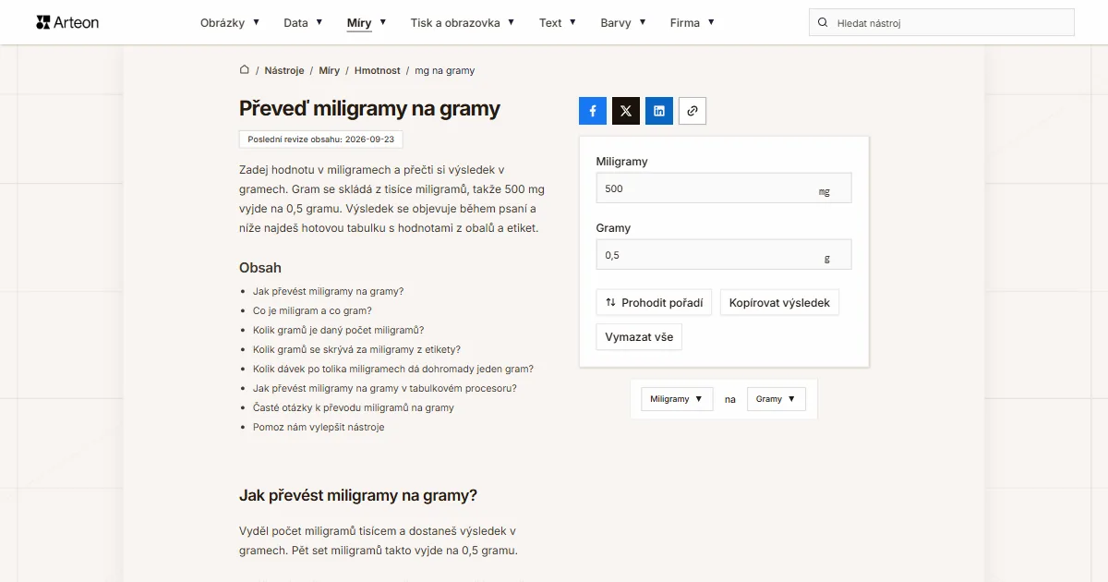
Task: Open the Firma menu
Action: tap(692, 22)
